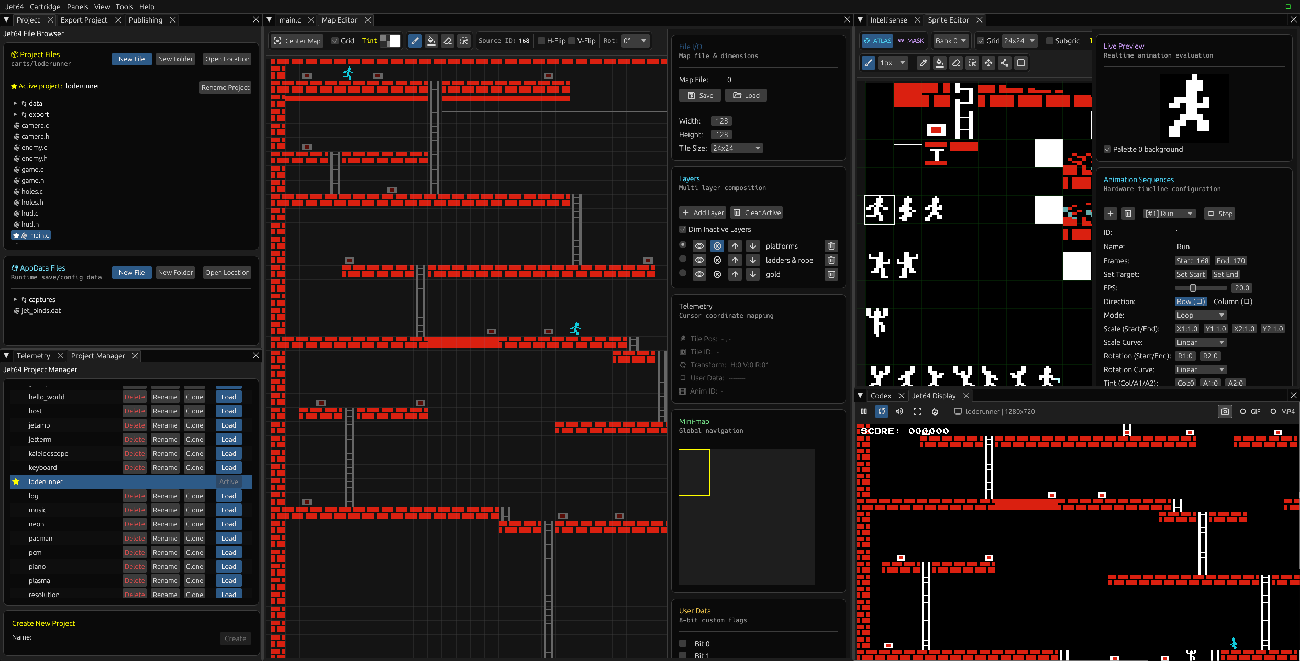Open the Cartridge menu

point(45,7)
